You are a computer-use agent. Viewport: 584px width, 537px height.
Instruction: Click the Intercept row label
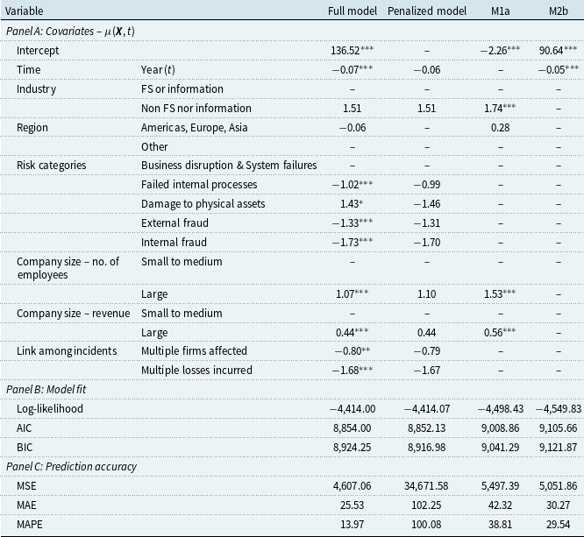(37, 50)
